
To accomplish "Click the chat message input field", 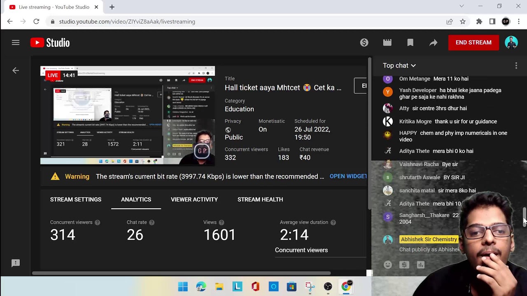I will coord(429,250).
